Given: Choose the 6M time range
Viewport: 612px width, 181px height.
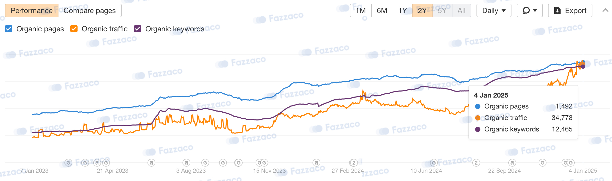Looking at the screenshot, I should point(382,10).
